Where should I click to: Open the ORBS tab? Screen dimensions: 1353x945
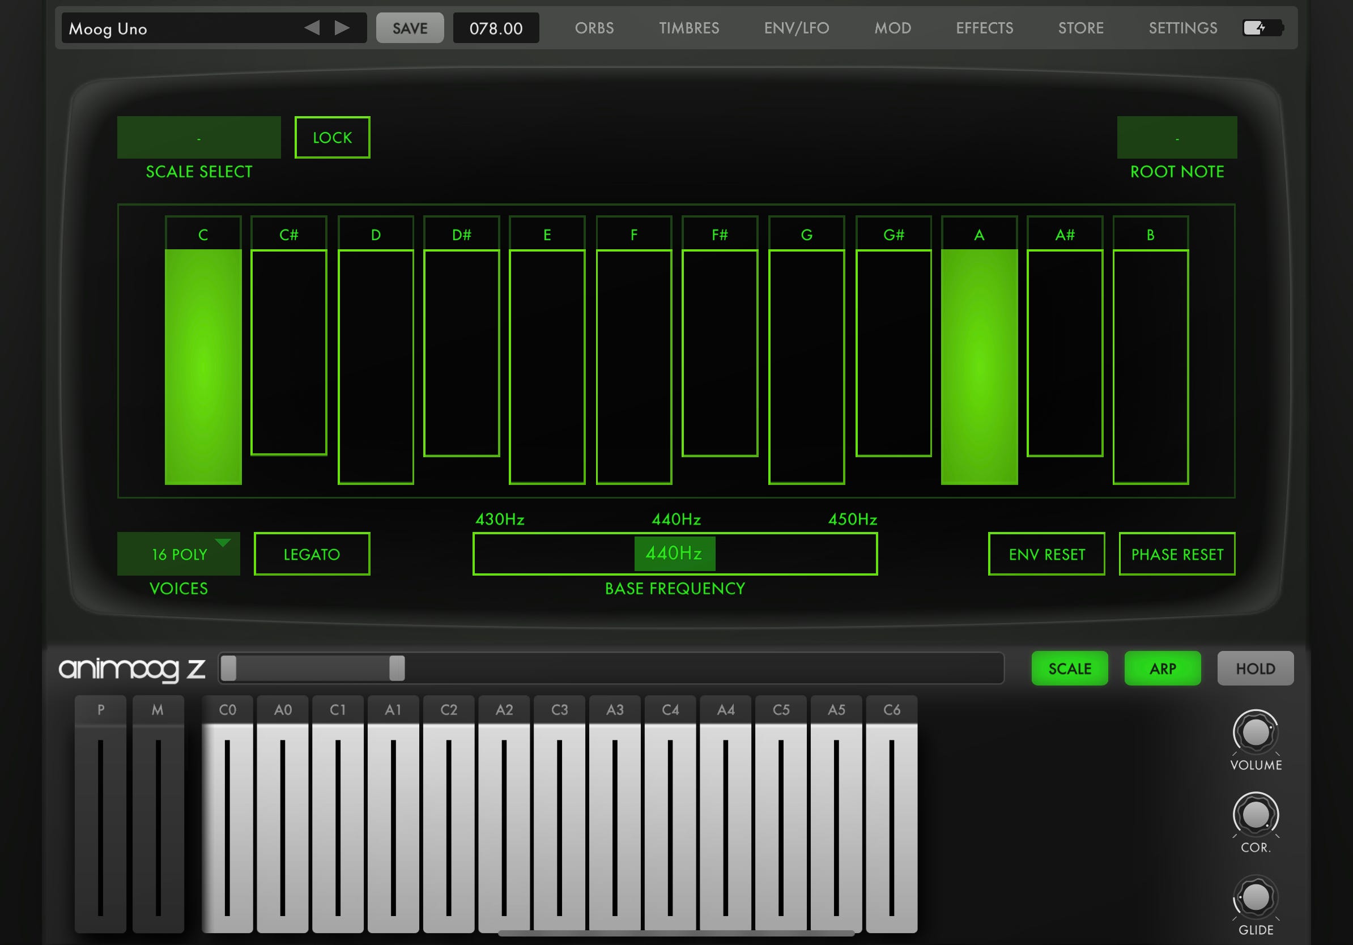coord(594,28)
